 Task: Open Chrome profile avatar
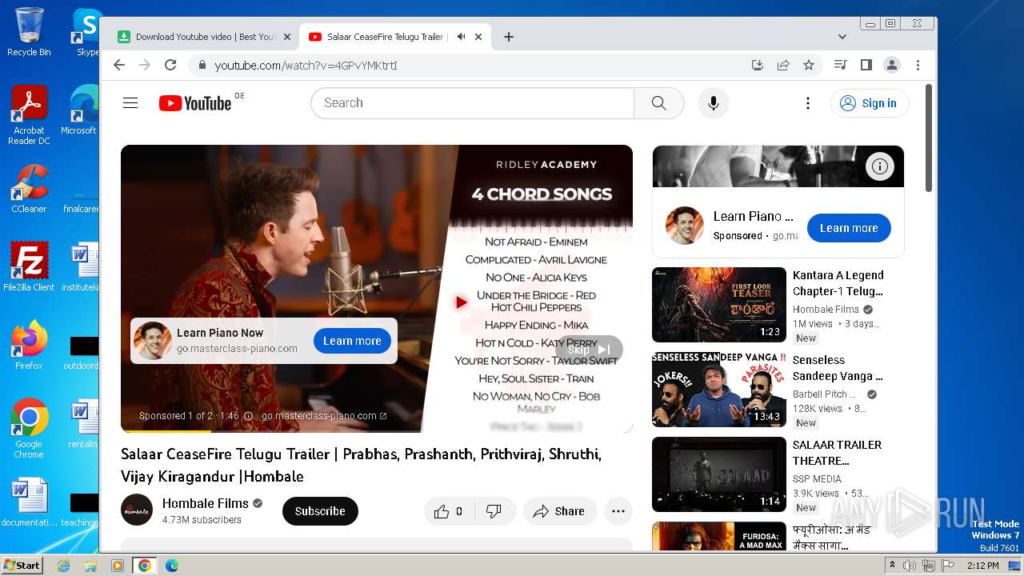(x=892, y=65)
